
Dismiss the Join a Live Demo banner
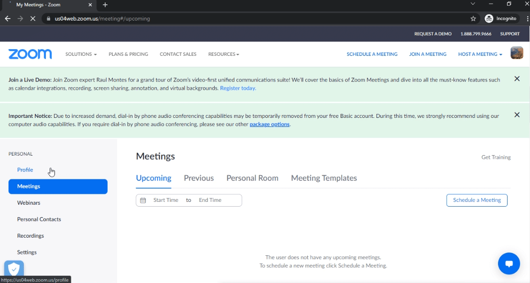517,79
